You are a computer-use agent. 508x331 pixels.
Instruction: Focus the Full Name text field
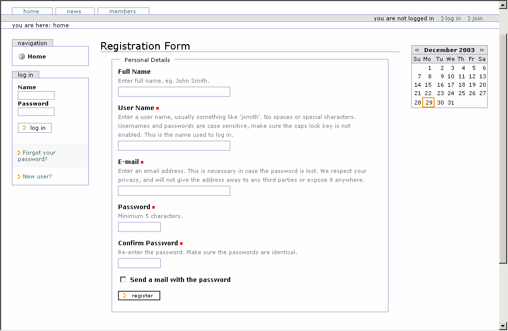coord(174,92)
